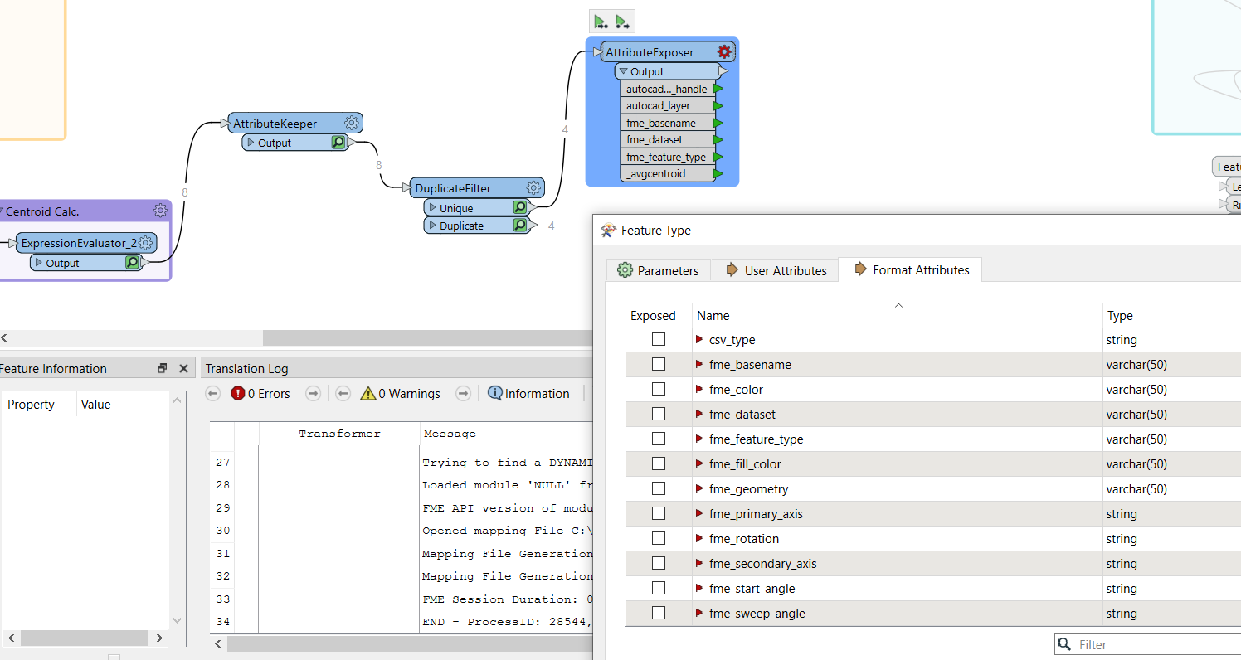Screen dimensions: 1241x660
Task: Toggle Information messages filter
Action: point(528,393)
